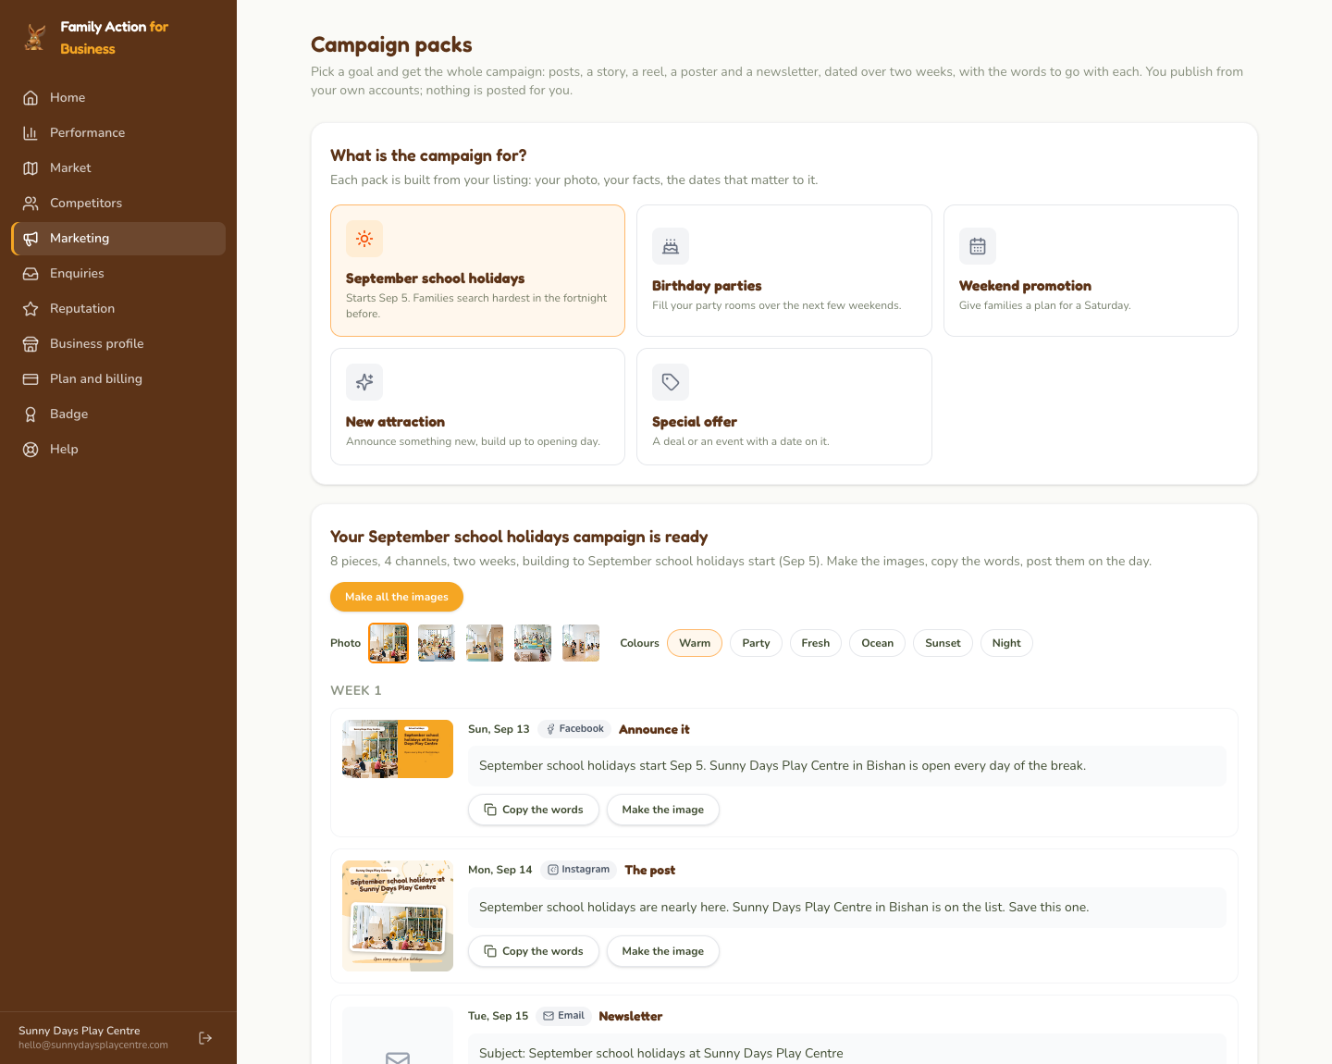
Task: Select the Birthday parties pack
Action: [x=784, y=270]
